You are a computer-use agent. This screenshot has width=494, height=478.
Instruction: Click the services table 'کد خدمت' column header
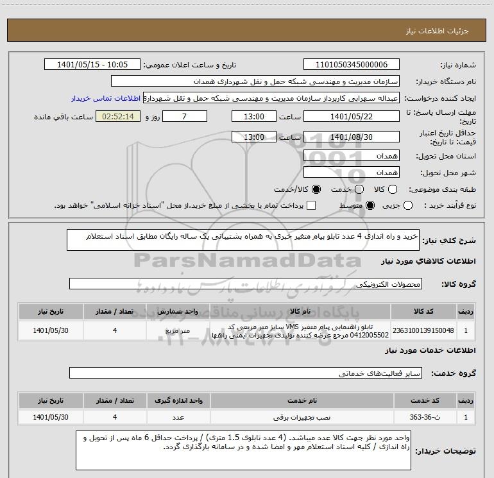(425, 401)
